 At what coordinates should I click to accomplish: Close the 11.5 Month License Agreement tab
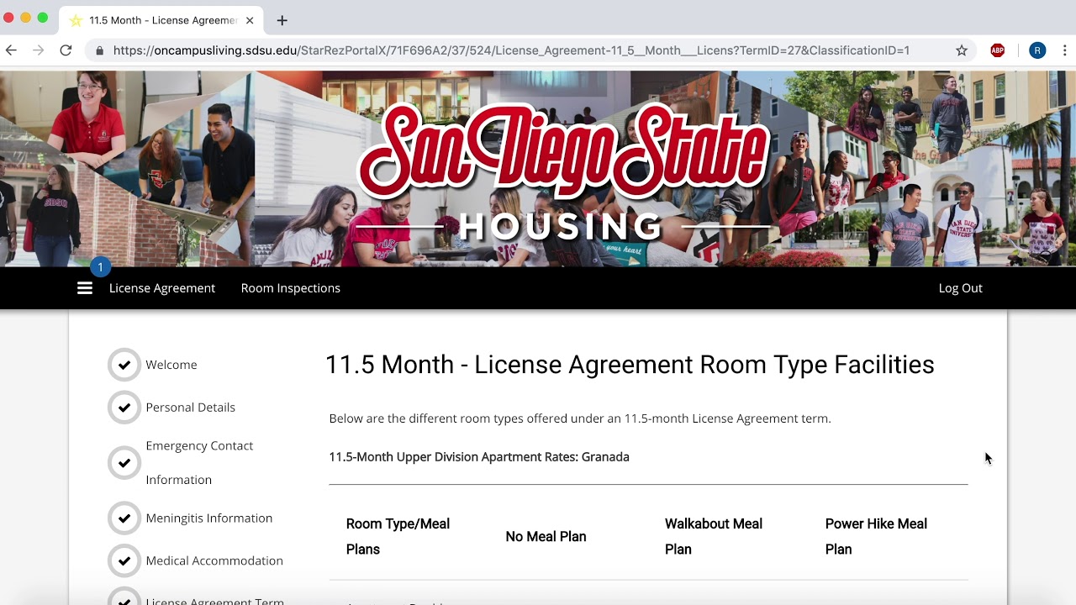pos(250,20)
